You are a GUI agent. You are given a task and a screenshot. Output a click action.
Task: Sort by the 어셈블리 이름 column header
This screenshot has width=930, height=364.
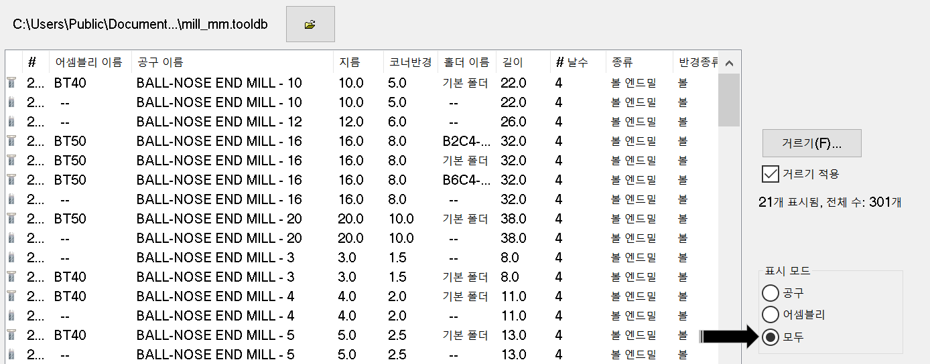pos(90,62)
